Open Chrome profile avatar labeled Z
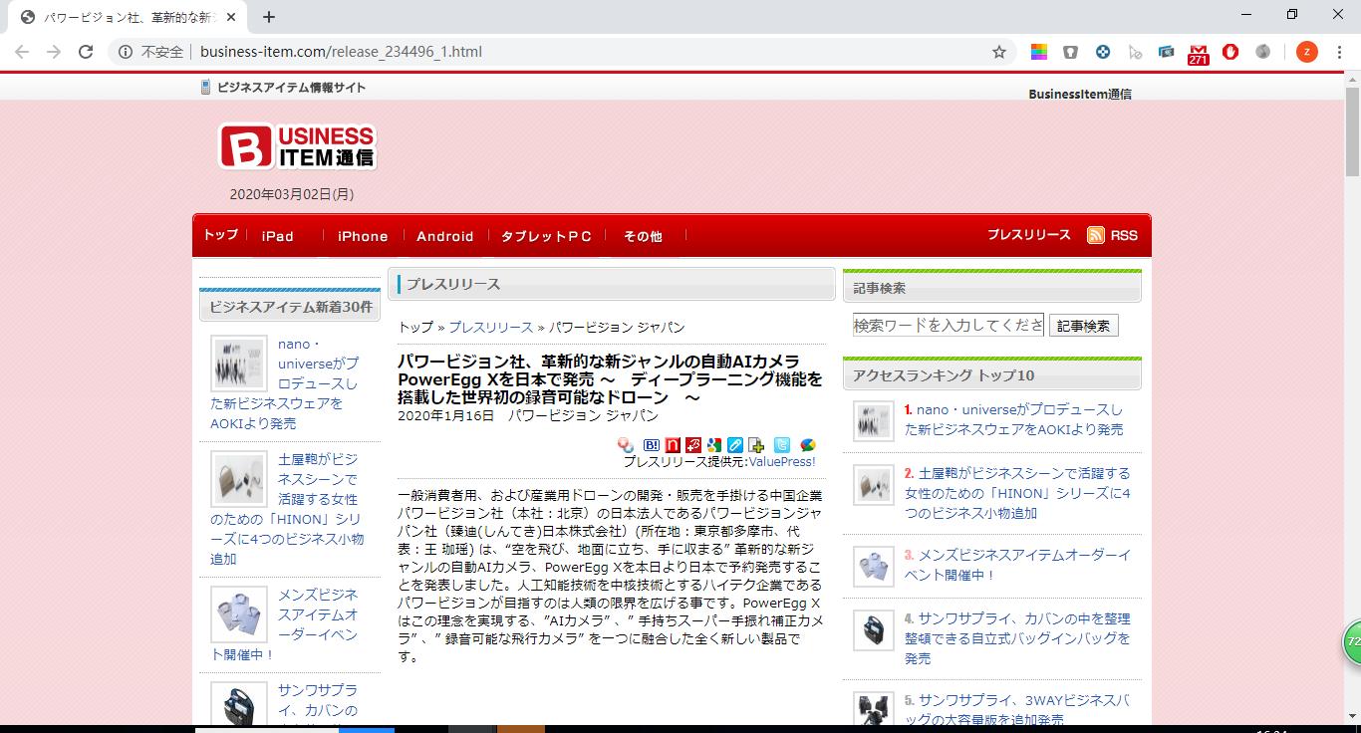The width and height of the screenshot is (1361, 733). tap(1306, 51)
